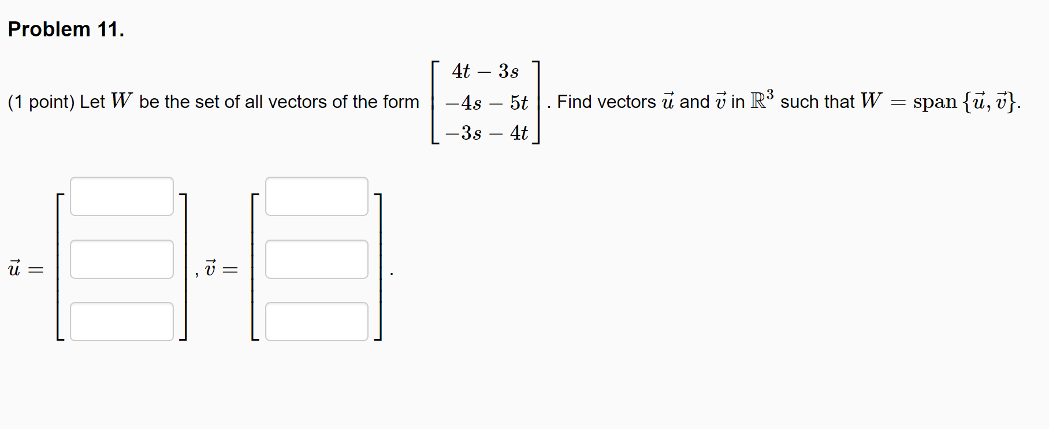Select the bottom answer field under v
Image resolution: width=1049 pixels, height=429 pixels.
pos(317,322)
